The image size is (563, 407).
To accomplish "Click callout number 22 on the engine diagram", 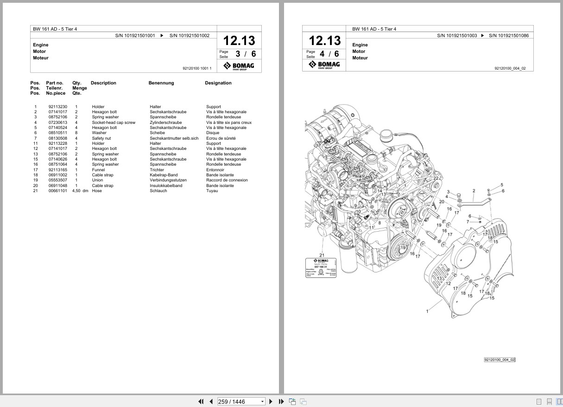I will click(x=436, y=178).
